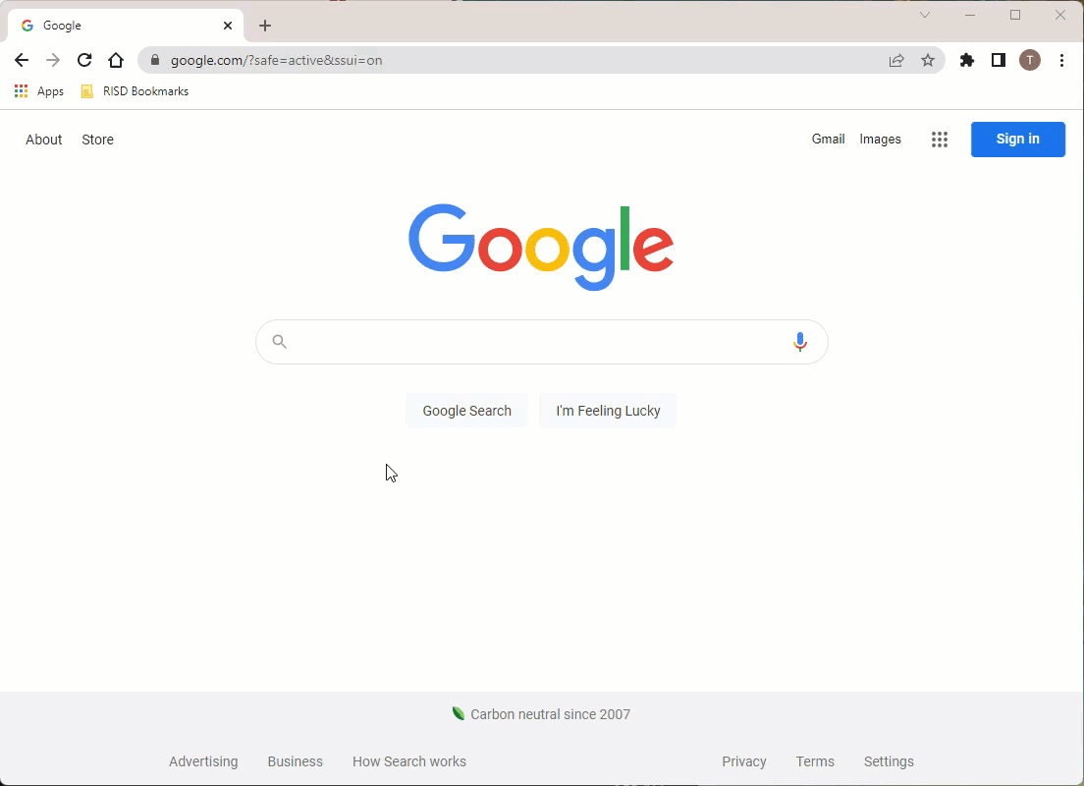Image resolution: width=1084 pixels, height=786 pixels.
Task: Open Settings in the footer
Action: (889, 761)
